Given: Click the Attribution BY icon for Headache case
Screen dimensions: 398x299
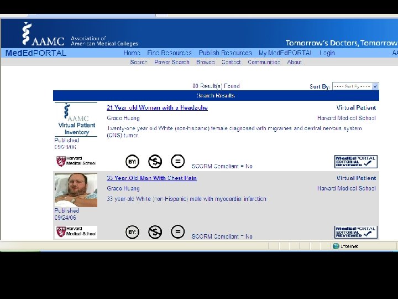Looking at the screenshot, I should point(132,162).
